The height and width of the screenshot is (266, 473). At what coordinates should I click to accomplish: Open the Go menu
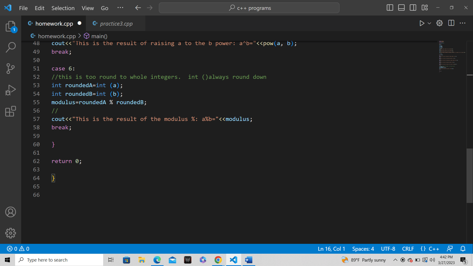click(x=104, y=8)
